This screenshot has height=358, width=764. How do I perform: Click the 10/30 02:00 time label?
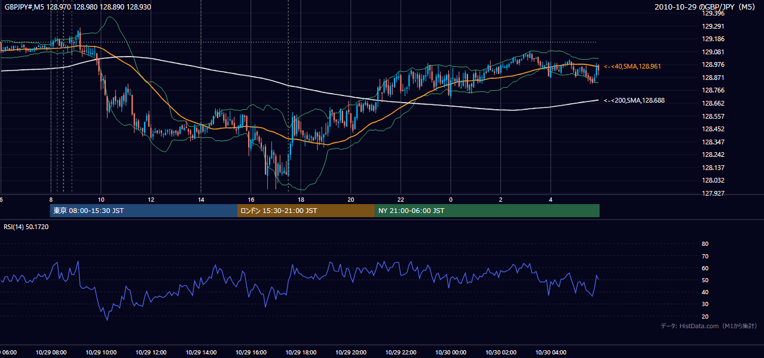pos(501,353)
